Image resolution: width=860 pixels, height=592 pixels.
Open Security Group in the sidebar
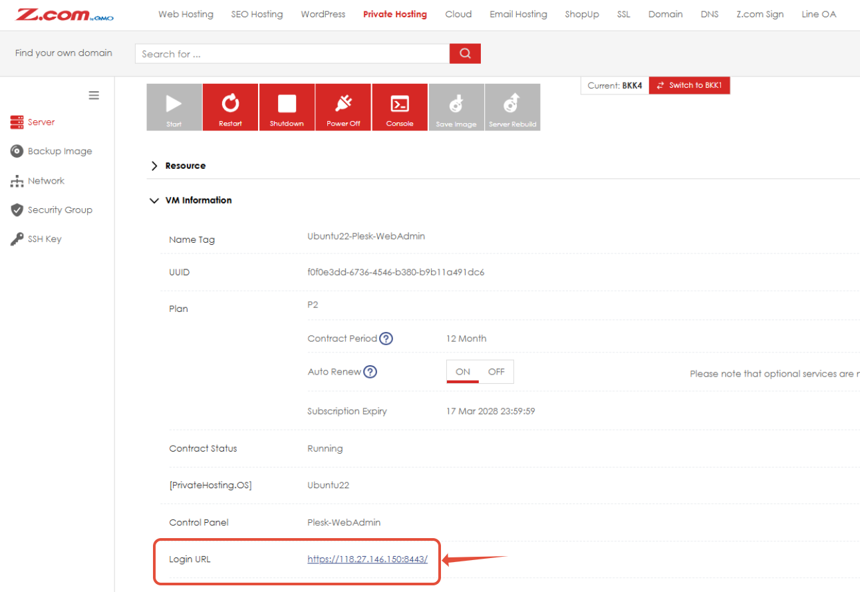point(51,210)
